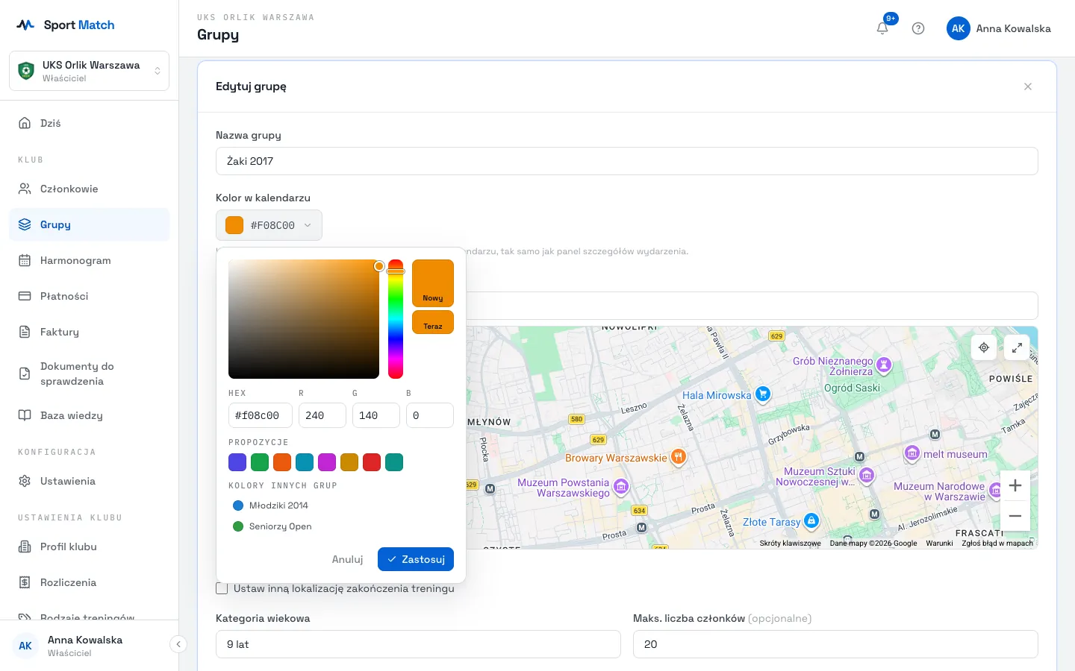
Task: Navigate to Płatności
Action: pyautogui.click(x=89, y=296)
